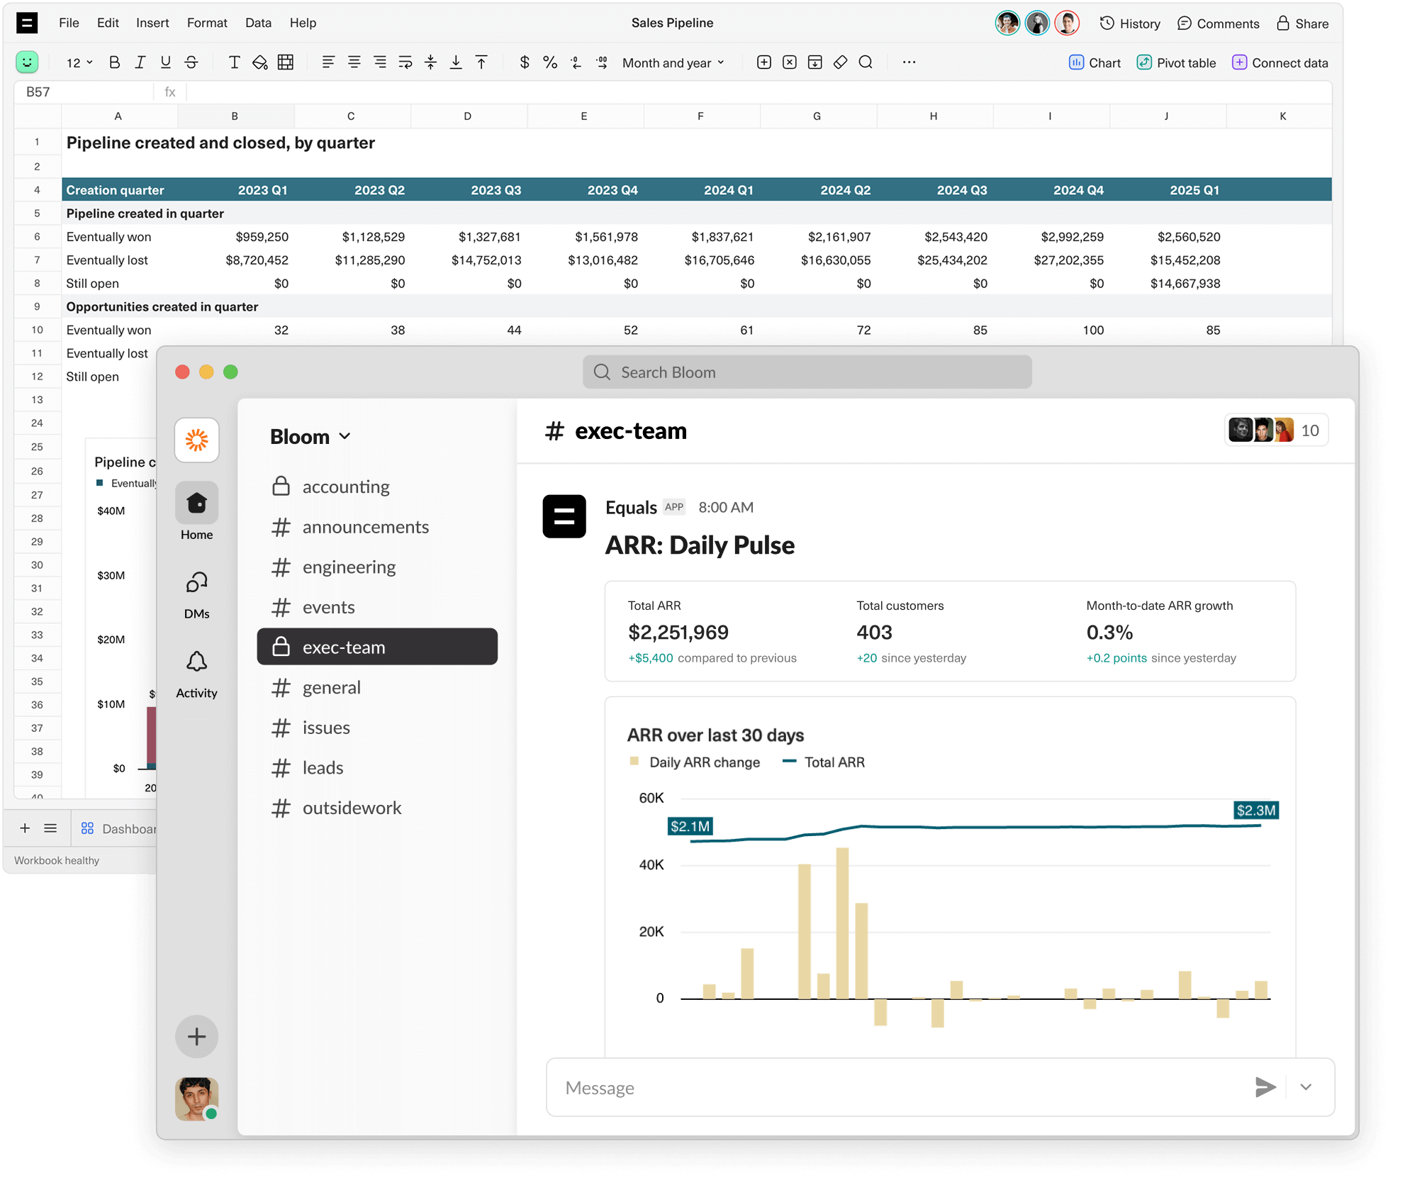Image resolution: width=1405 pixels, height=1190 pixels.
Task: Apply currency format to selection
Action: pyautogui.click(x=525, y=62)
